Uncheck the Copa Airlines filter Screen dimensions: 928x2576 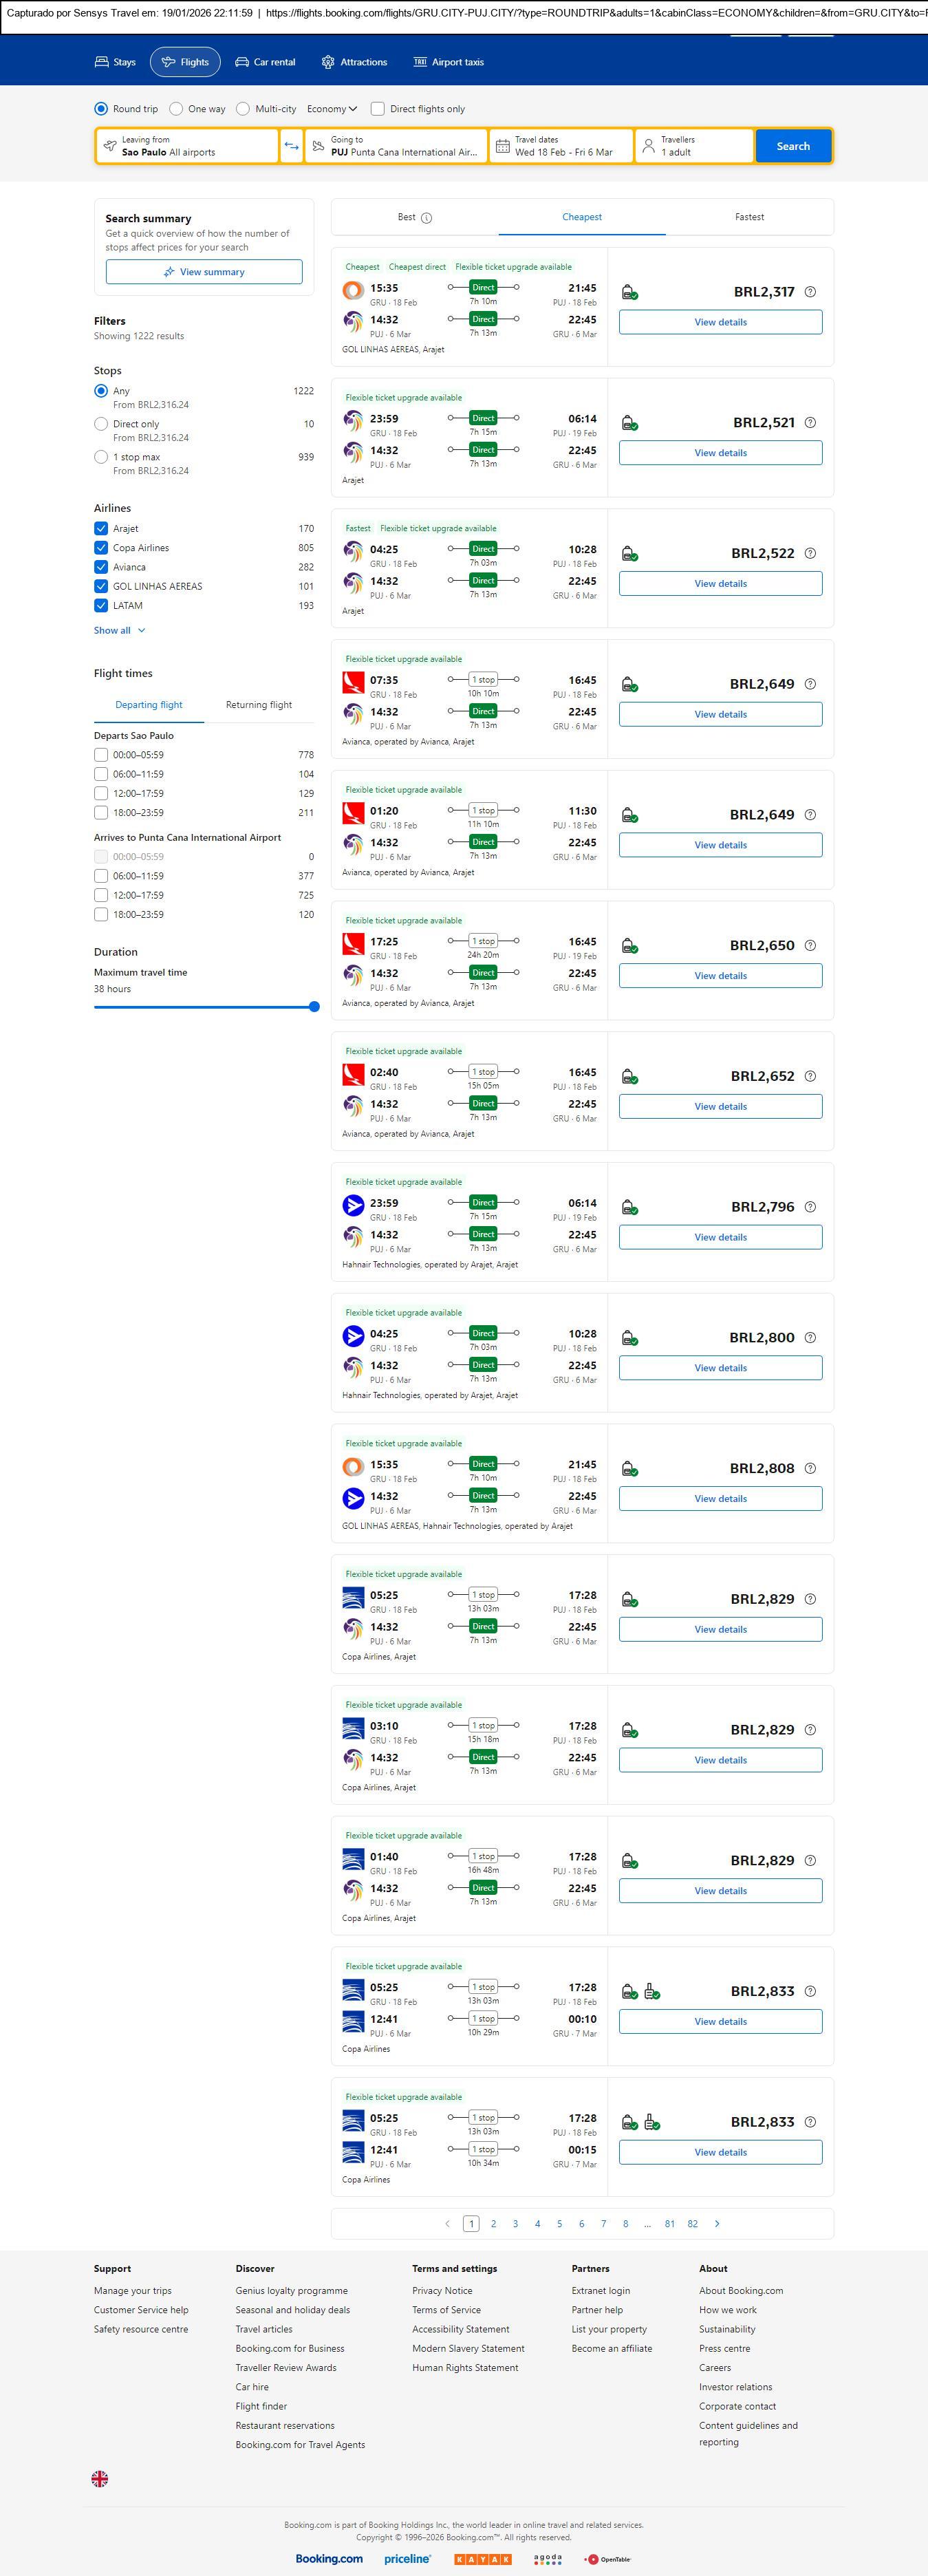(101, 548)
